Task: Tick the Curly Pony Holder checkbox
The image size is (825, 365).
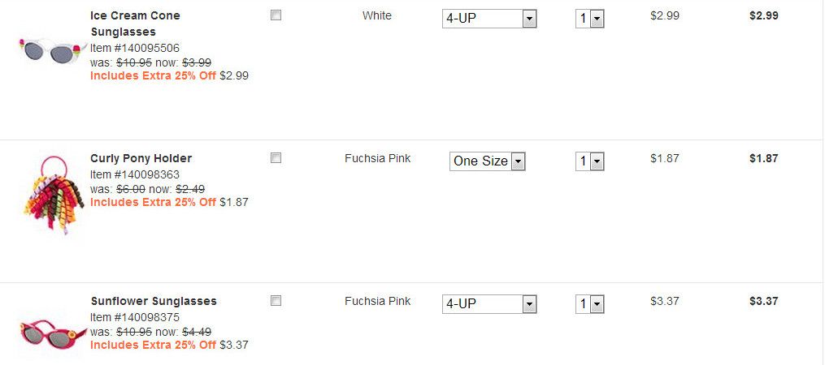Action: (276, 158)
